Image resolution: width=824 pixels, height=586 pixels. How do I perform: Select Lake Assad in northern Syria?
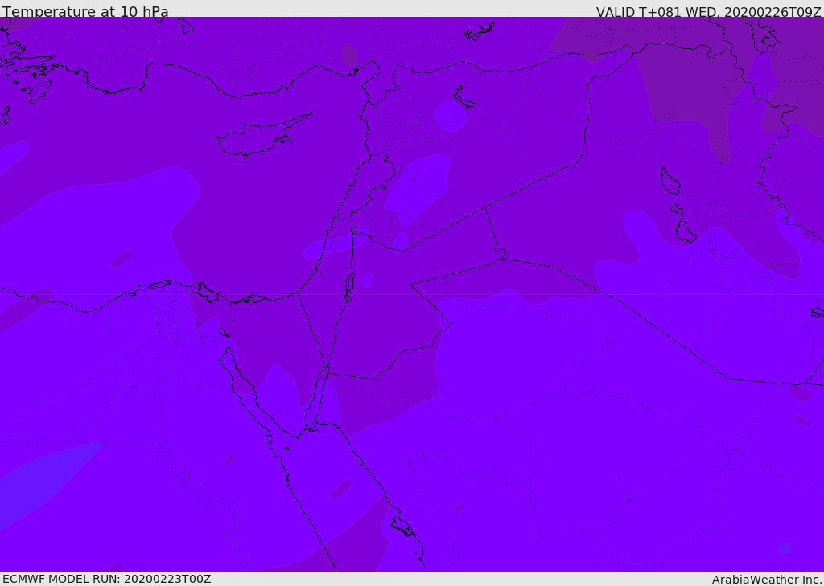pyautogui.click(x=464, y=97)
